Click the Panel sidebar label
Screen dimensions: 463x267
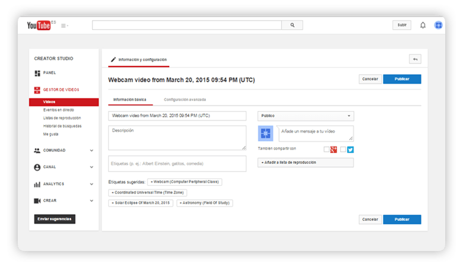(49, 73)
